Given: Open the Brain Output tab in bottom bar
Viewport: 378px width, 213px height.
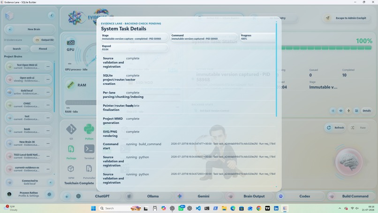Looking at the screenshot, I should point(250,197).
